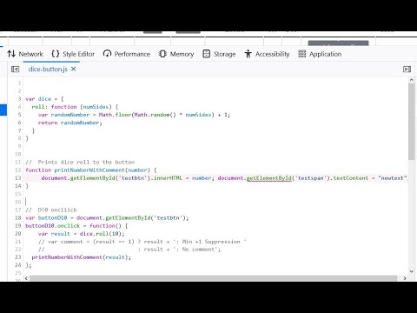
Task: Click the vertical scrollbar thumb
Action: point(412,121)
